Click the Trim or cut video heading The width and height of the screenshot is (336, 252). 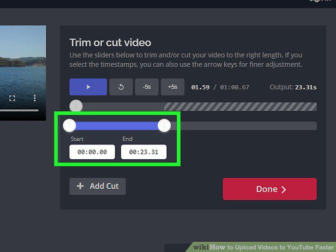point(110,42)
